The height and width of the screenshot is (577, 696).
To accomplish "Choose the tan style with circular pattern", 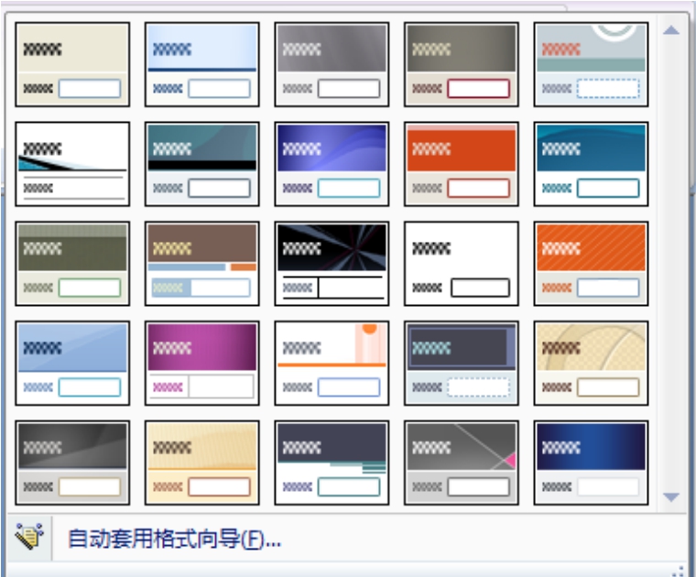I will [592, 363].
